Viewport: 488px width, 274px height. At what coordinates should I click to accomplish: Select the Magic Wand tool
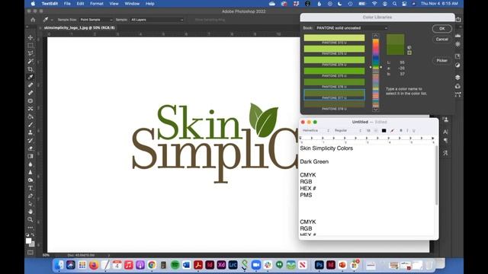click(30, 61)
